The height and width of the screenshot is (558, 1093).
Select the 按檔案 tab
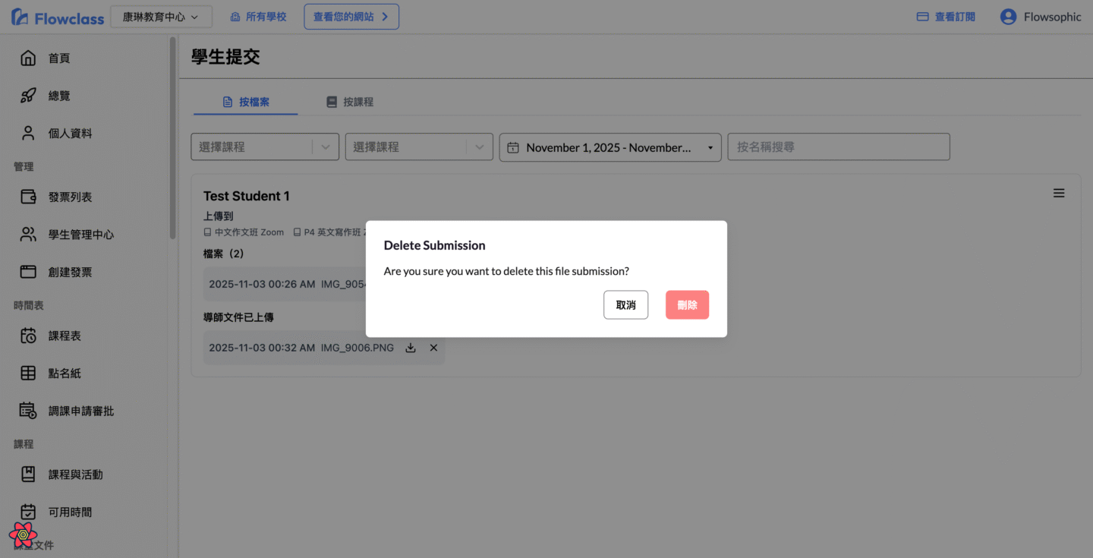[246, 102]
